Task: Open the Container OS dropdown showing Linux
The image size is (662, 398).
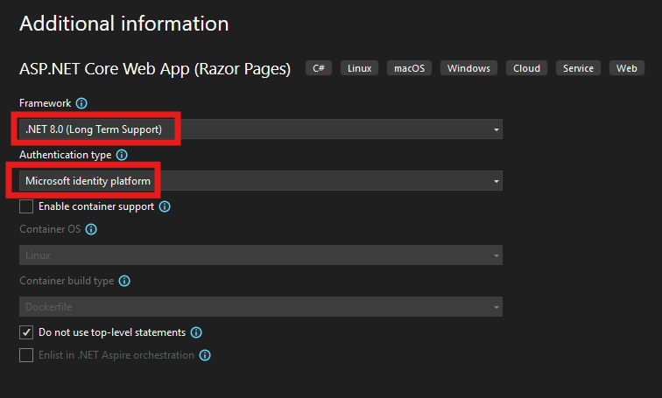Action: coord(260,255)
